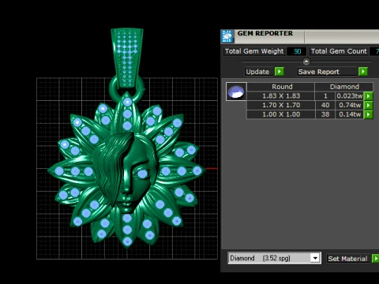Click the Update button

[260, 72]
